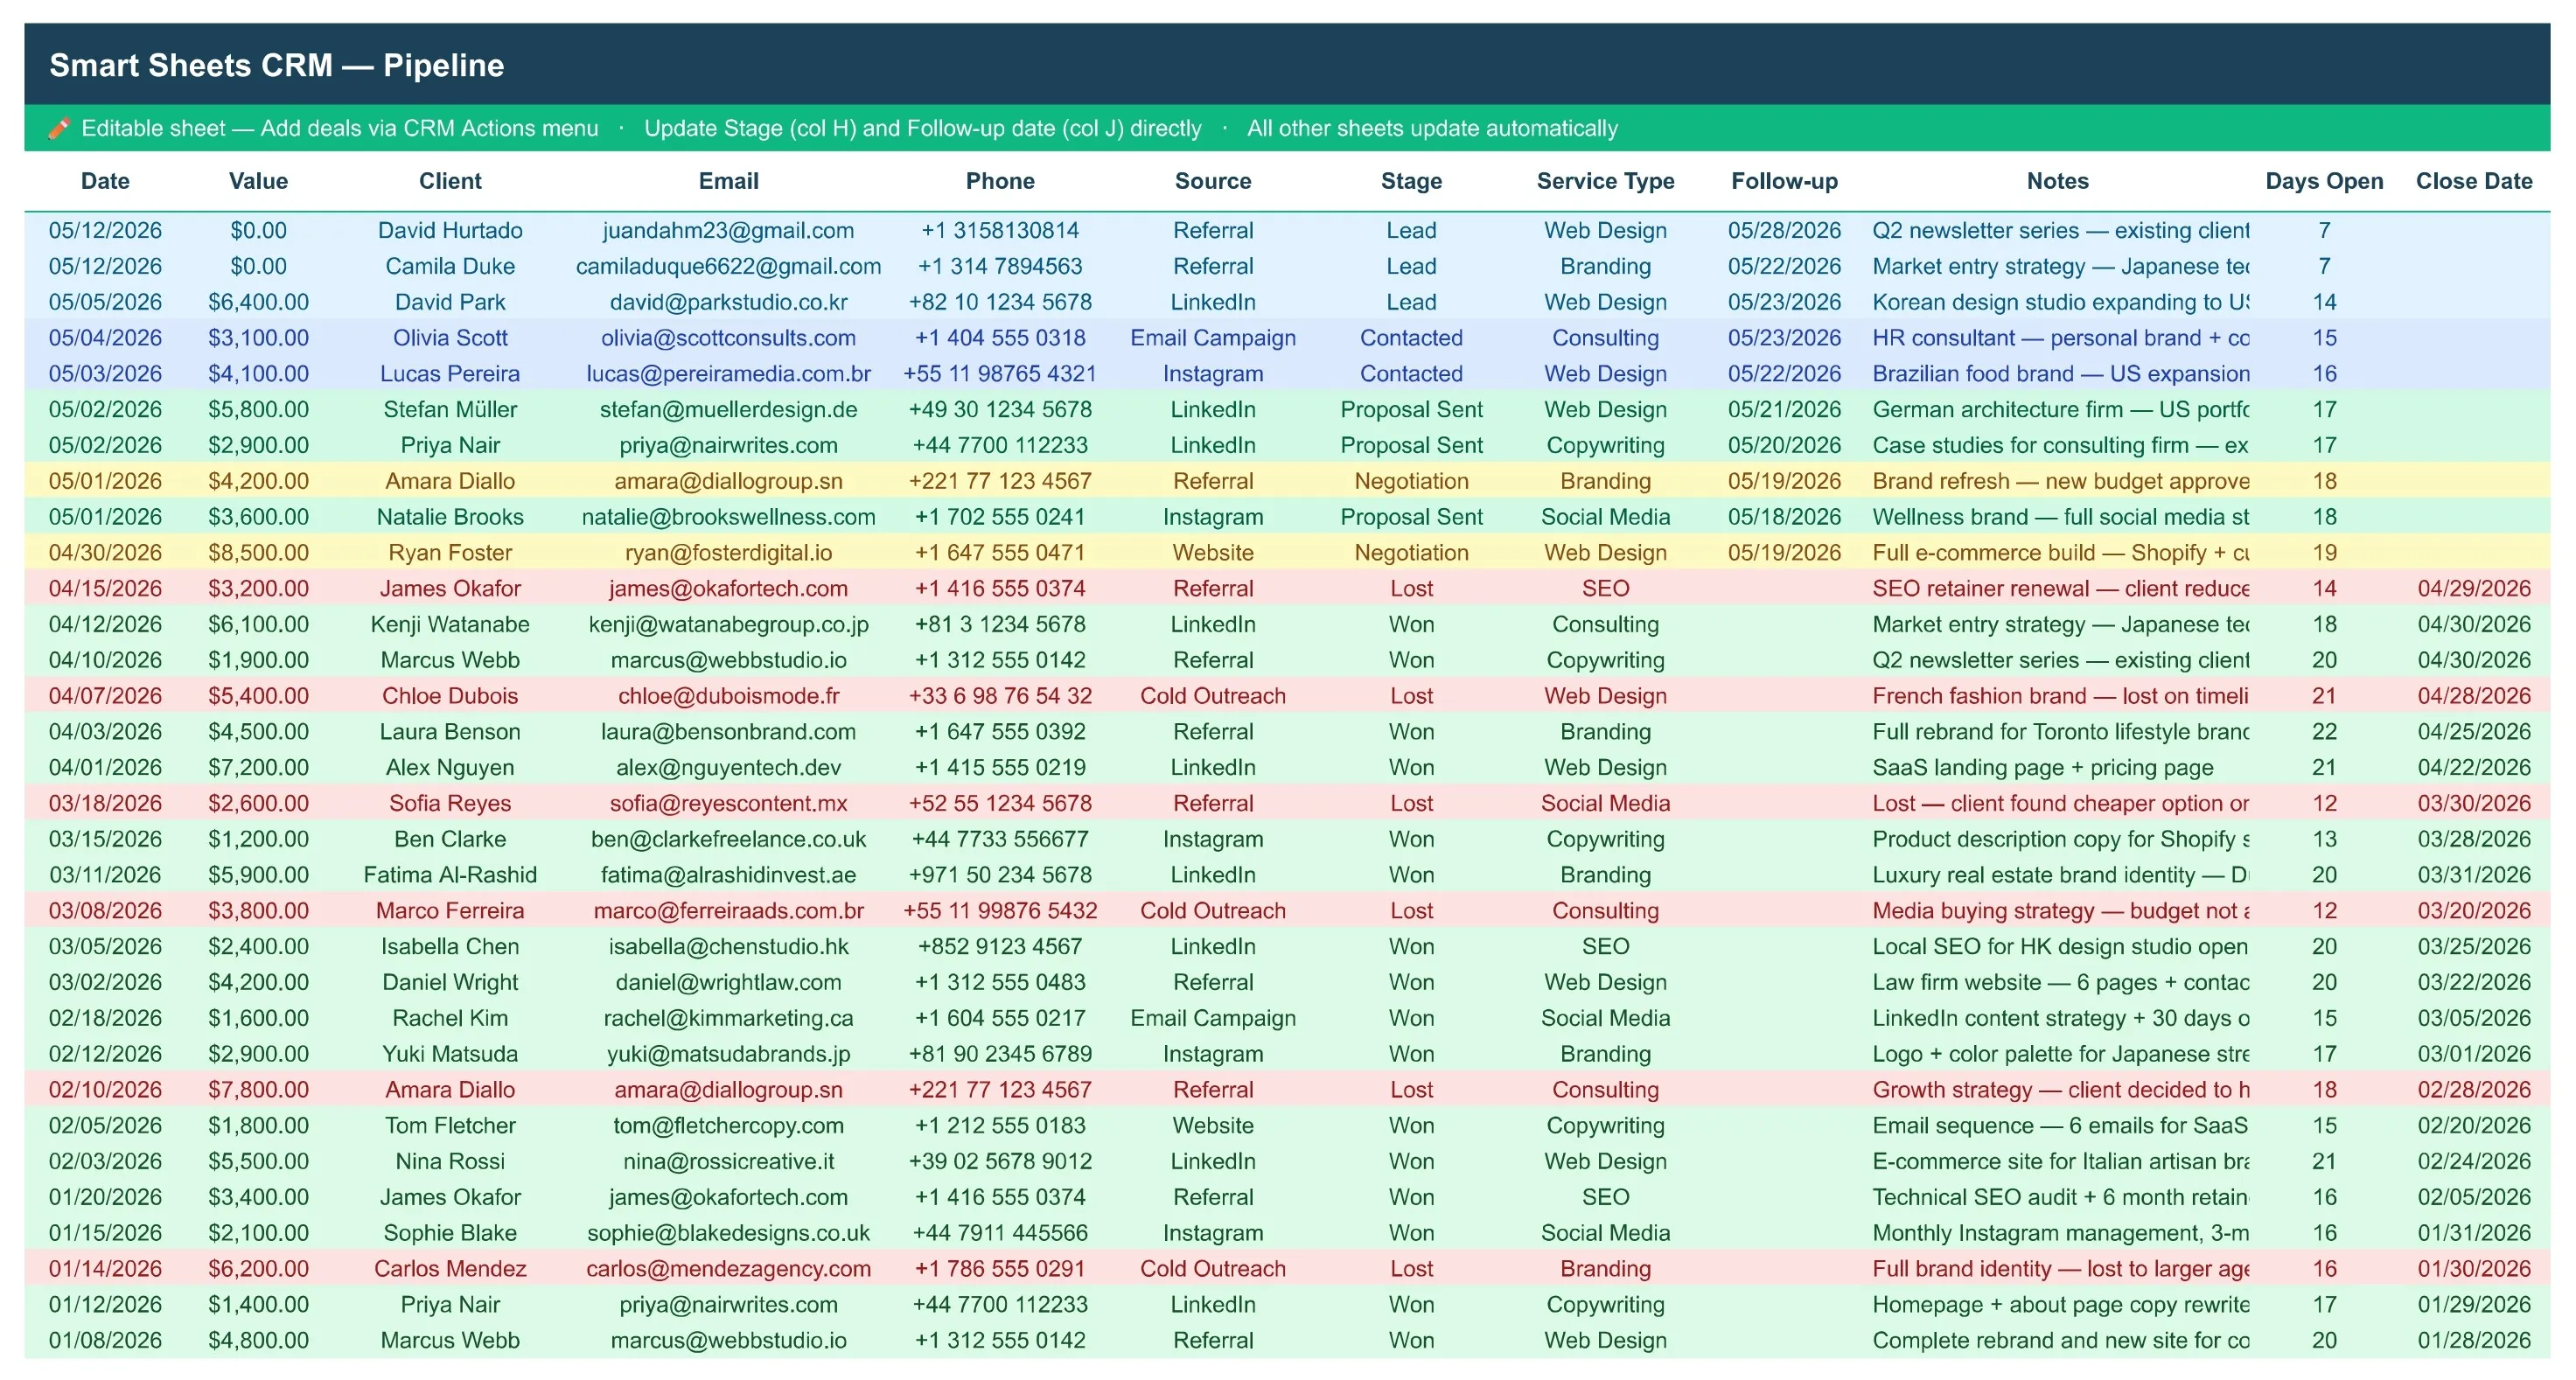Click the Smart Sheets CRM — Pipeline title
The image size is (2576, 1380).
coord(277,65)
